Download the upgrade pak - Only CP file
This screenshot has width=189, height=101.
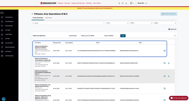pyautogui.click(x=164, y=76)
